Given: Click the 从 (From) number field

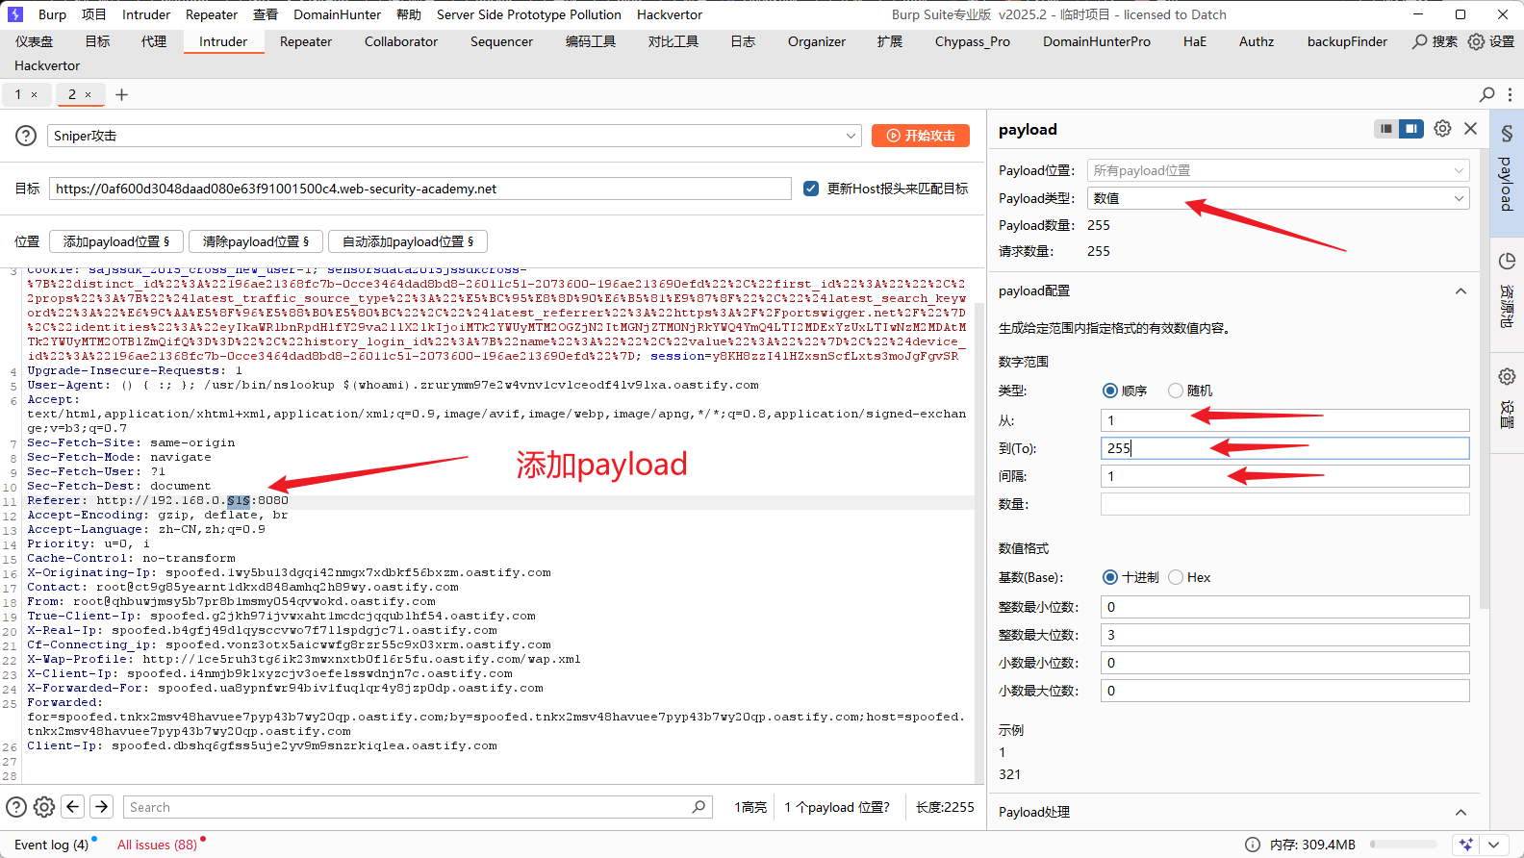Looking at the screenshot, I should tap(1284, 420).
